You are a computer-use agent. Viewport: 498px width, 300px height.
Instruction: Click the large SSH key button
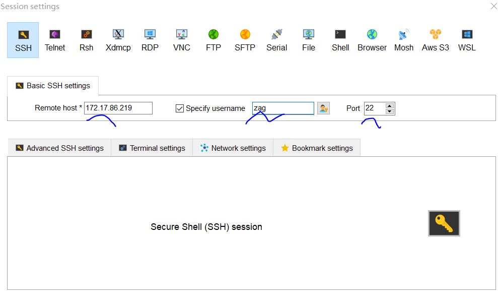pyautogui.click(x=444, y=223)
